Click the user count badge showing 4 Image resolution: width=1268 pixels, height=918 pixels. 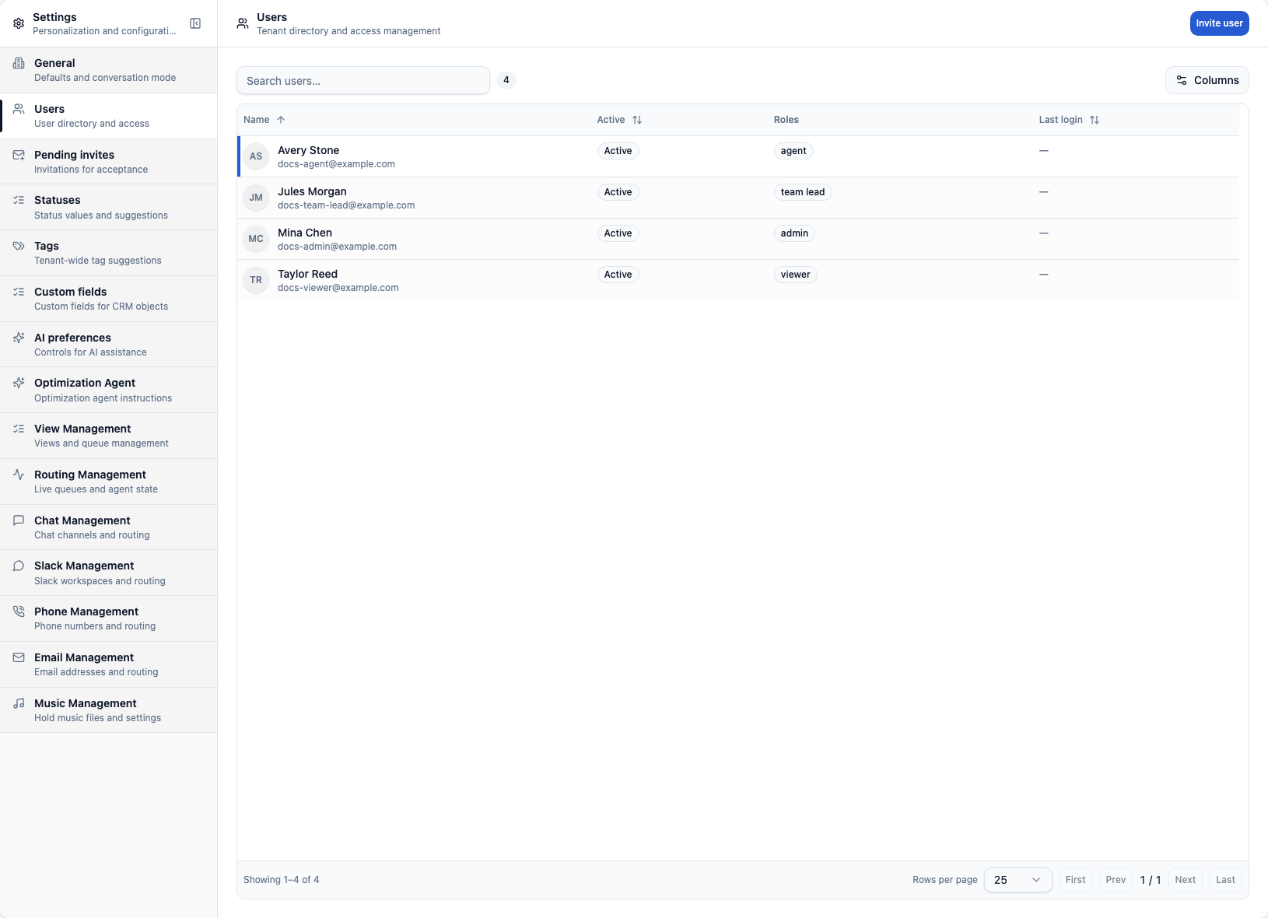[506, 80]
